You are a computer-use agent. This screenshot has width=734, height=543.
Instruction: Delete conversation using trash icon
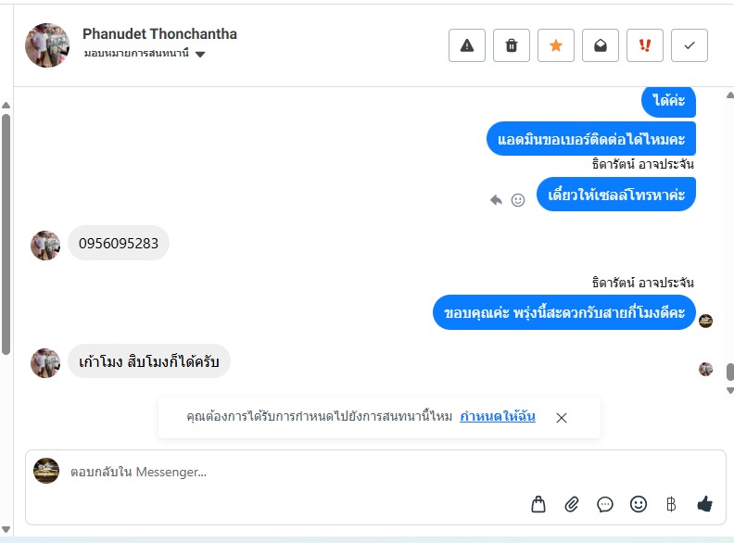point(512,45)
